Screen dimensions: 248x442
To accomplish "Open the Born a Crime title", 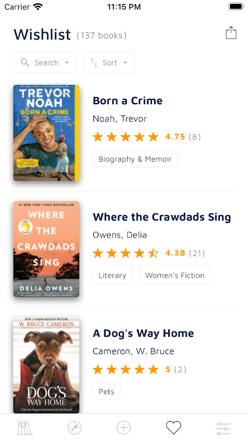I will 128,101.
